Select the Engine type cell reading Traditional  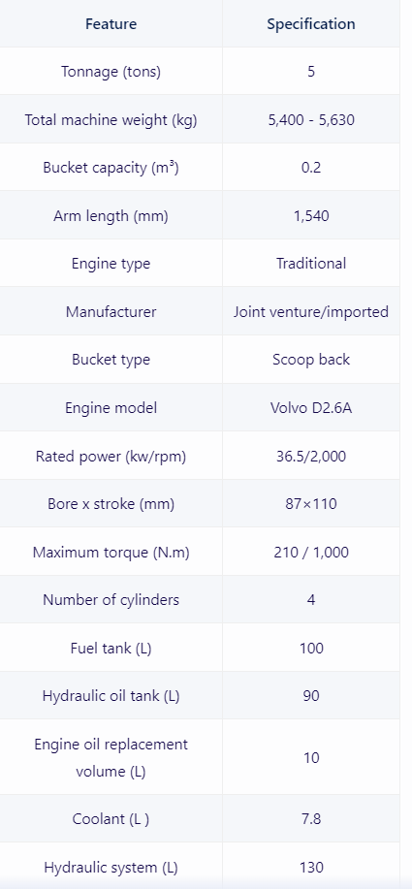coord(311,264)
